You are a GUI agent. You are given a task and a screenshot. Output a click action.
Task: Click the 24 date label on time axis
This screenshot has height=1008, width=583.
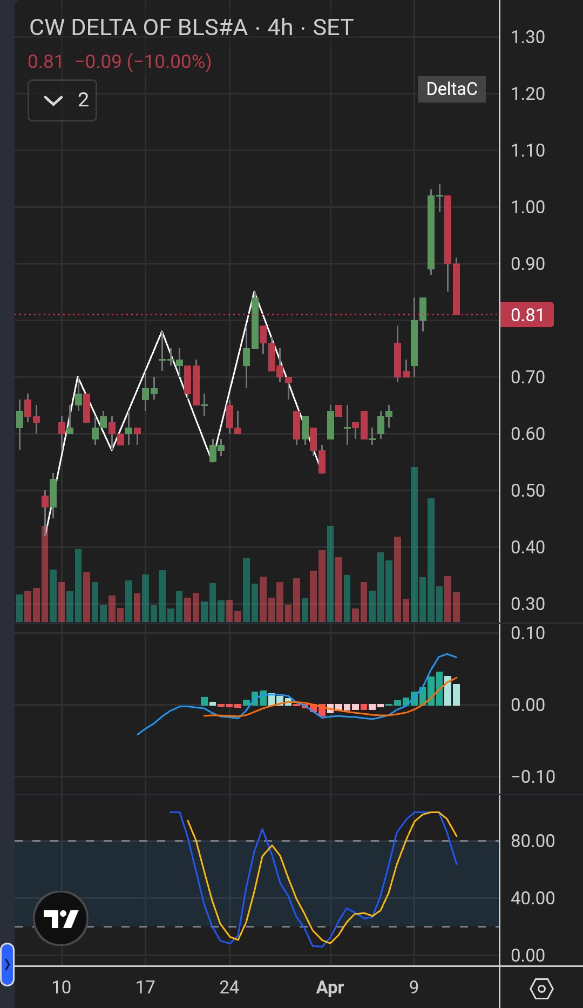229,987
